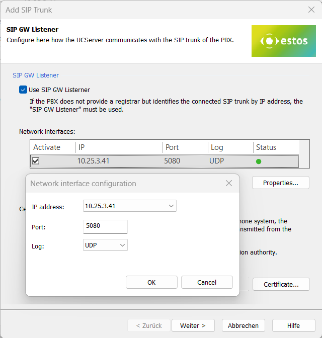Sort by the IP column header
Image resolution: width=322 pixels, height=338 pixels.
119,147
